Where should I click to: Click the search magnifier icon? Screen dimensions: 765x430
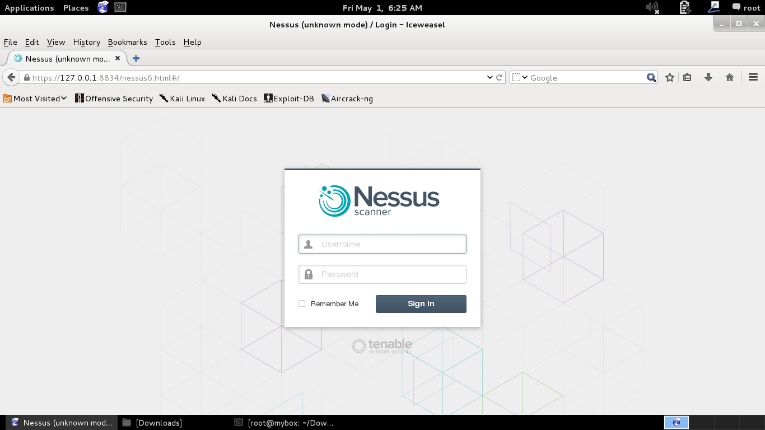click(651, 77)
